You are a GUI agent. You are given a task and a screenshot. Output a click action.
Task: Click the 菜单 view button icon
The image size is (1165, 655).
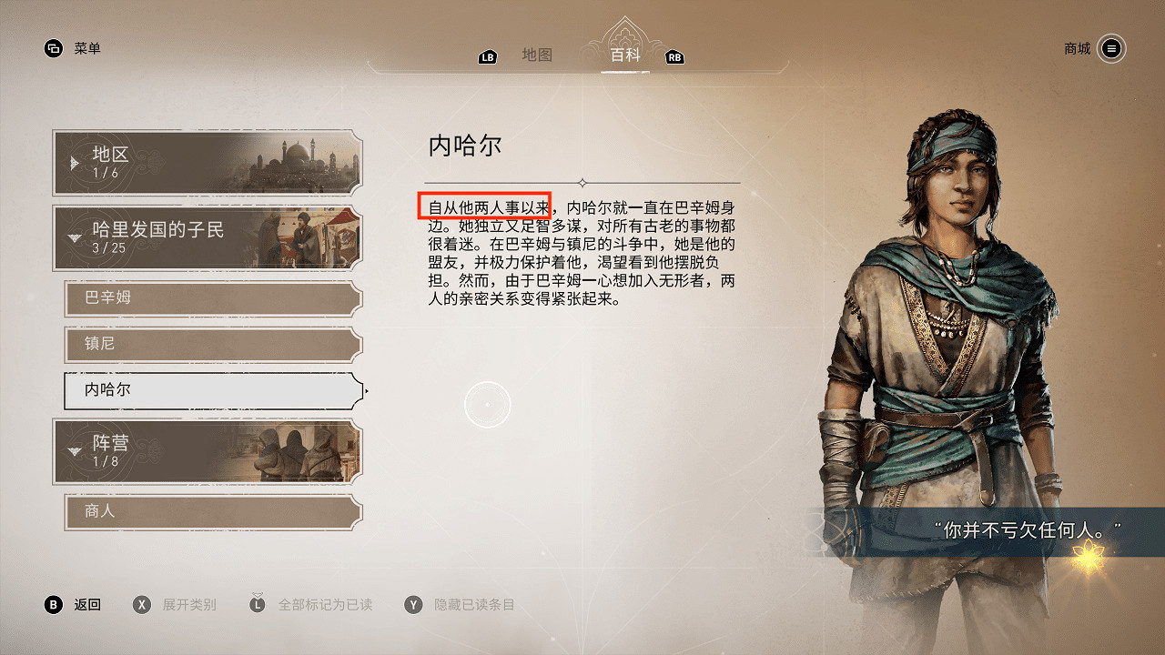[54, 48]
